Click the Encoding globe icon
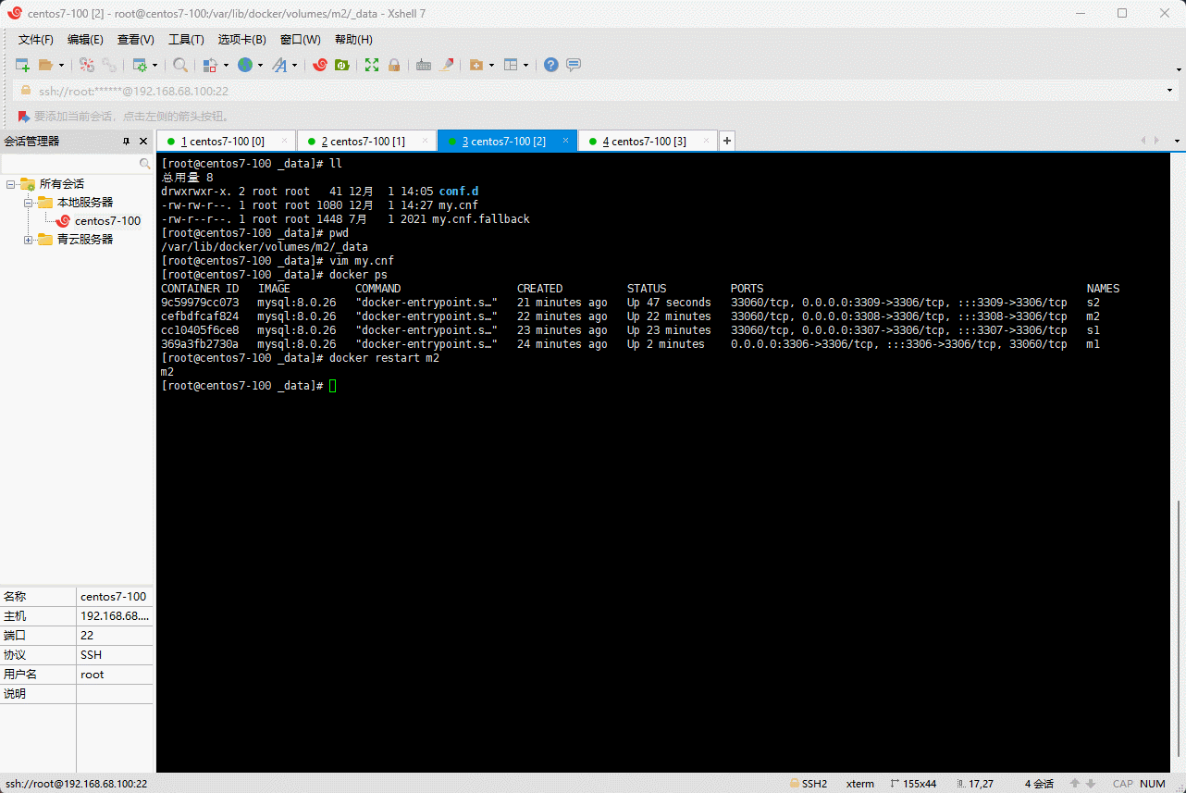1186x793 pixels. (x=245, y=65)
